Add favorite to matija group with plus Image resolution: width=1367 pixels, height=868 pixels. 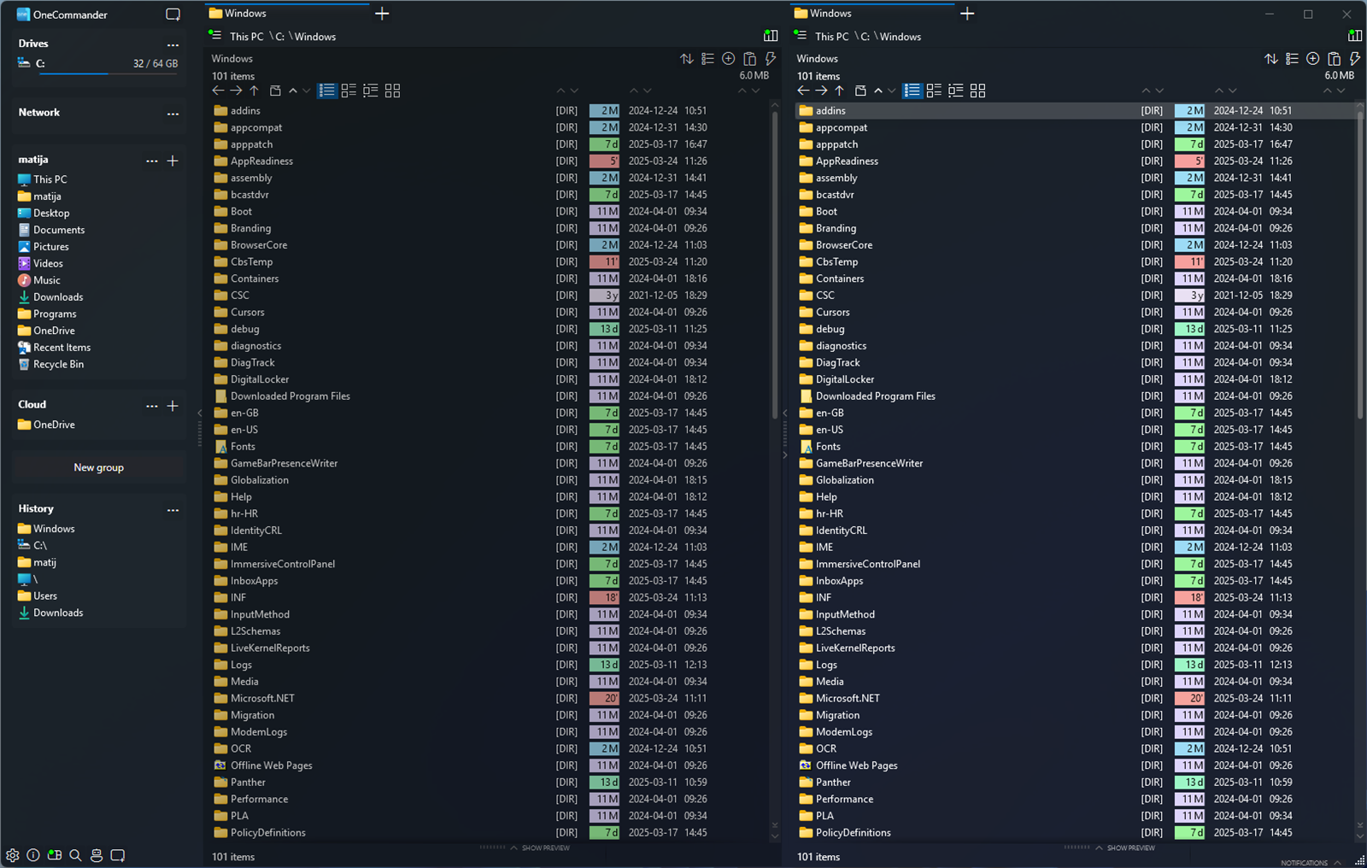tap(173, 161)
